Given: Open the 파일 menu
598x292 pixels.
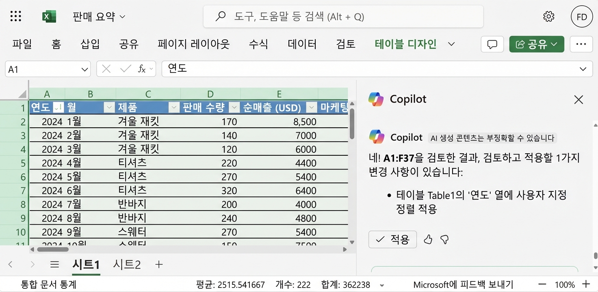Looking at the screenshot, I should coord(22,44).
